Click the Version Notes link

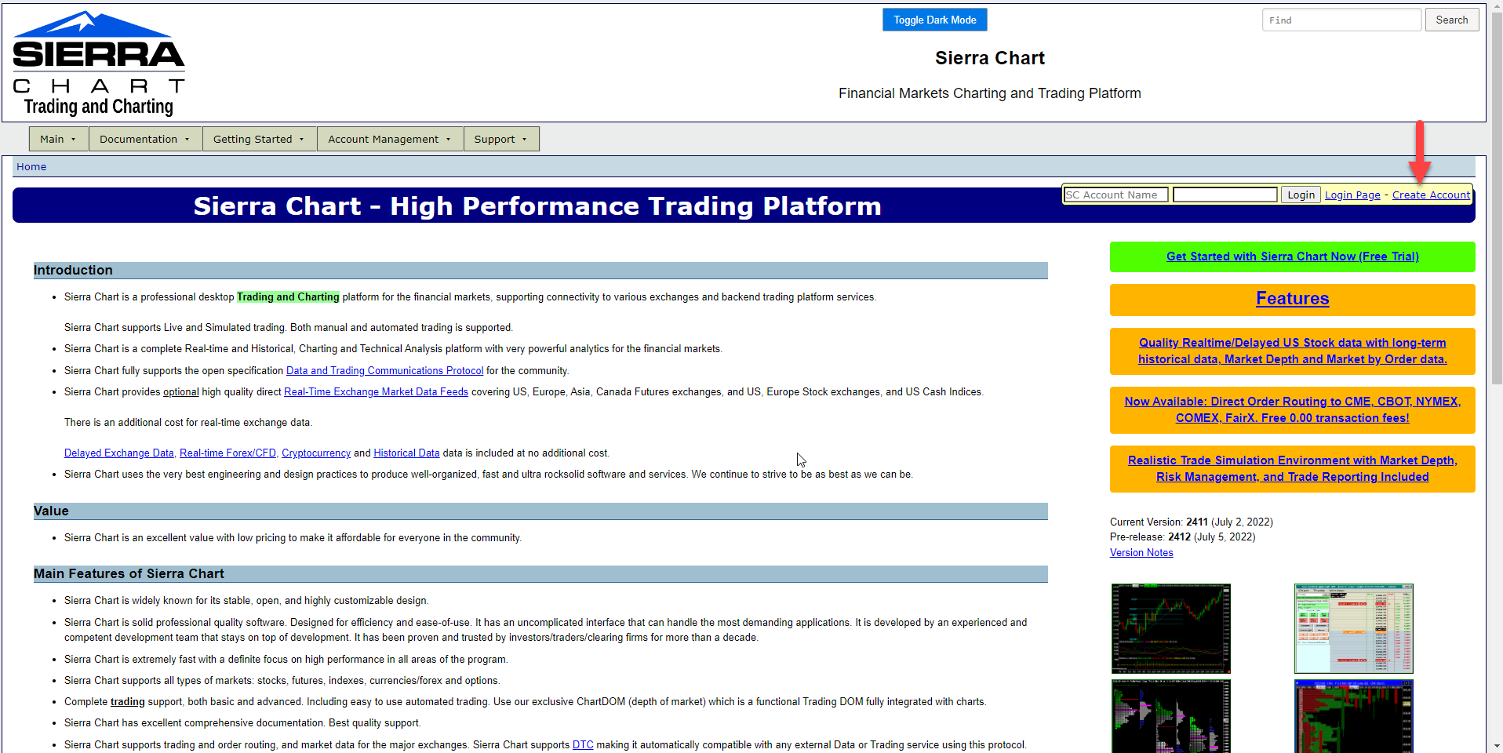(x=1141, y=553)
